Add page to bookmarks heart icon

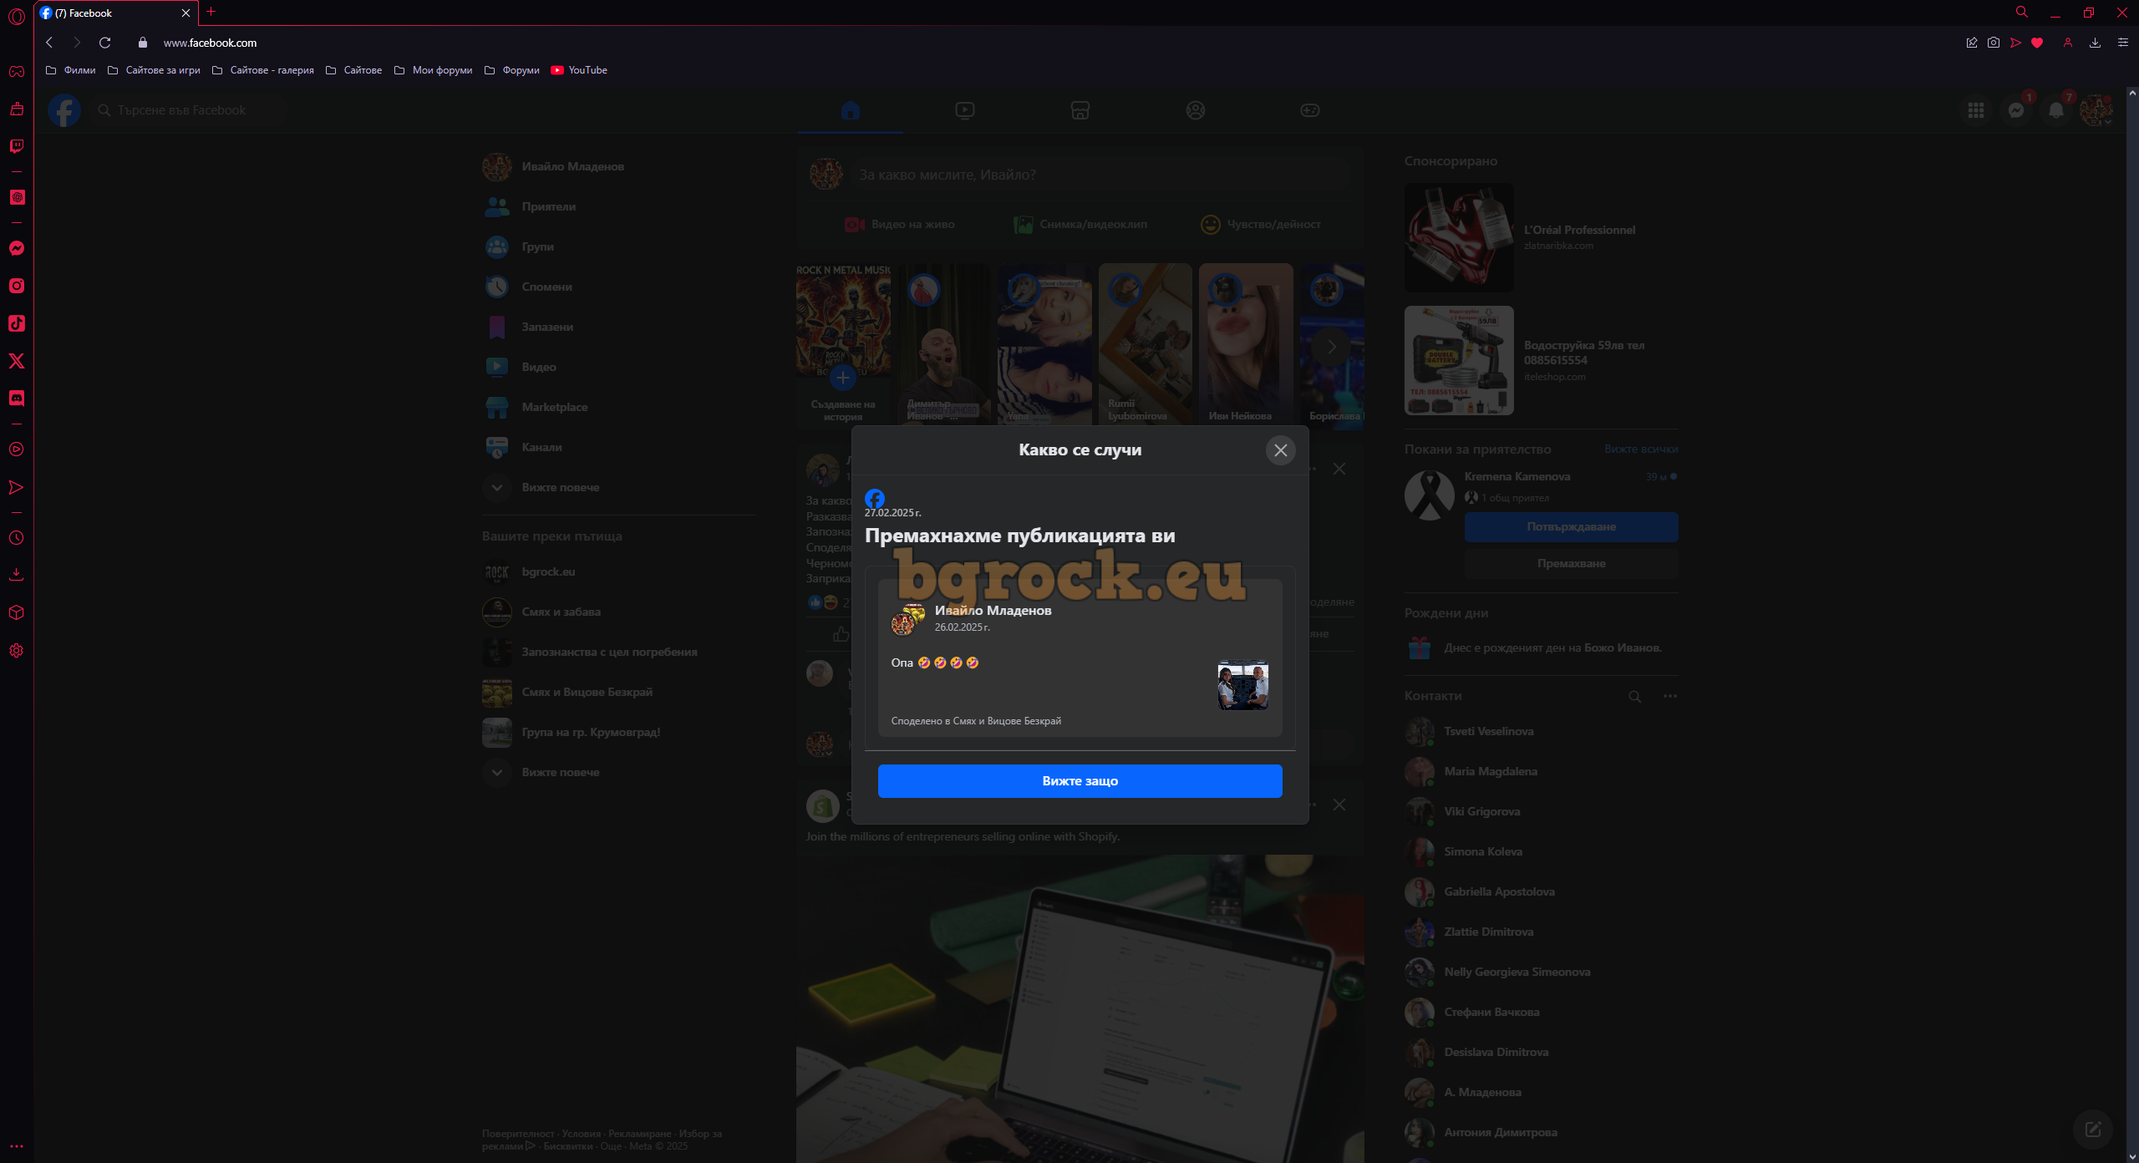(x=2037, y=43)
